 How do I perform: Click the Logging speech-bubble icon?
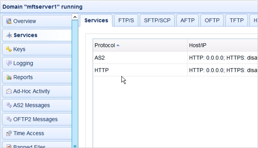(x=9, y=63)
